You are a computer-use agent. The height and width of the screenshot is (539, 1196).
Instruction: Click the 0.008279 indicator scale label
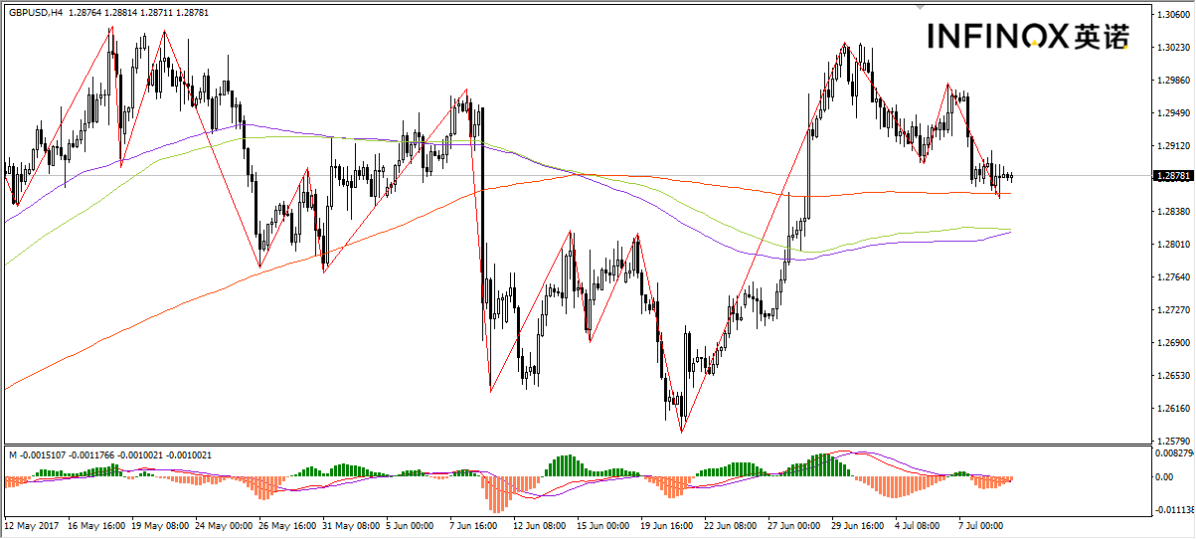click(1175, 453)
